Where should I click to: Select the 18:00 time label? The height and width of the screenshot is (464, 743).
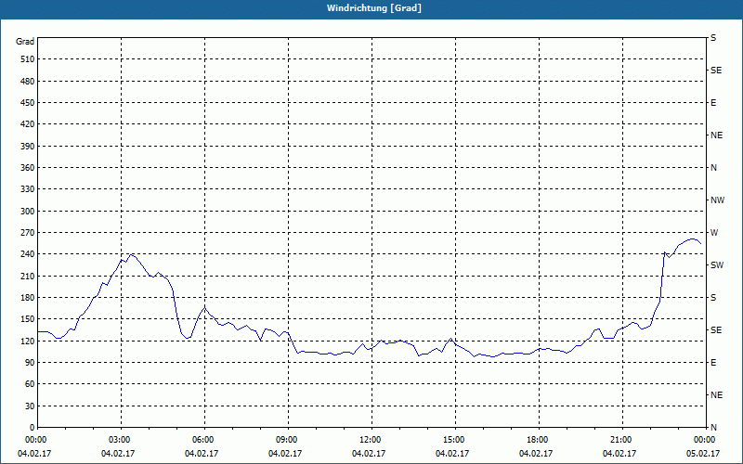pos(536,440)
